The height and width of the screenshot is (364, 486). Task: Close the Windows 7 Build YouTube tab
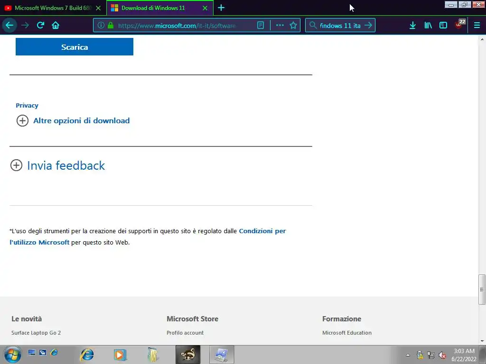click(x=98, y=8)
